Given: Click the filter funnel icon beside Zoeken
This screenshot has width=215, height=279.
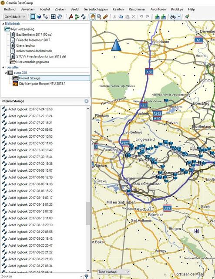Looking at the screenshot, I should pyautogui.click(x=86, y=276).
